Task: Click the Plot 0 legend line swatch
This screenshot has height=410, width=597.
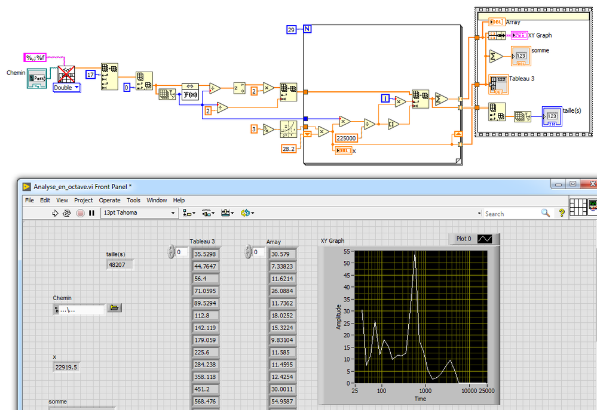Action: (x=485, y=239)
